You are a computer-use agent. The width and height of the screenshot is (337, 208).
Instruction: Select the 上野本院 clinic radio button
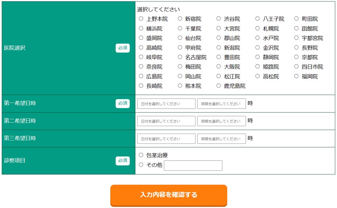(x=141, y=19)
